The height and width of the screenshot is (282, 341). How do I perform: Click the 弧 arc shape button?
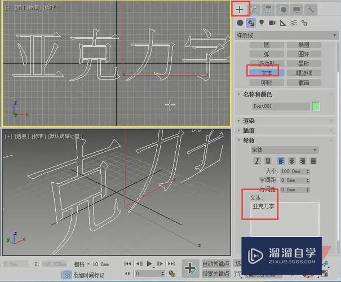(267, 54)
